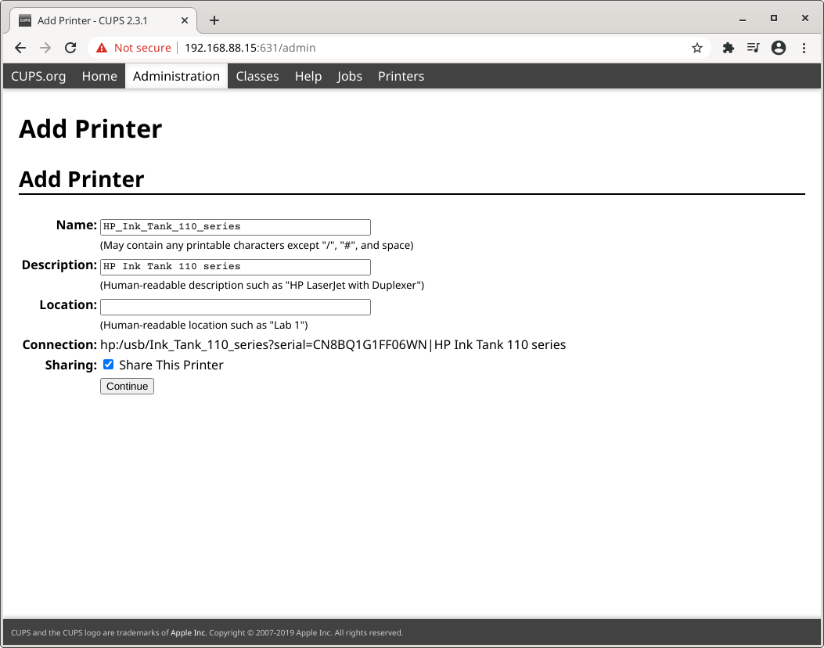Open the browser profile avatar icon

[779, 48]
